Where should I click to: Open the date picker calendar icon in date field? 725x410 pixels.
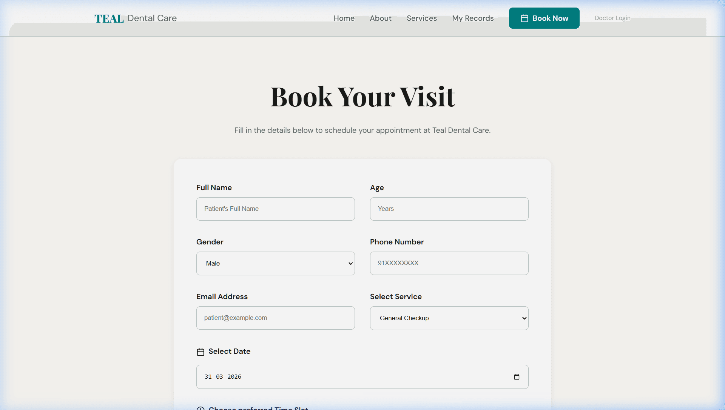[x=517, y=377]
